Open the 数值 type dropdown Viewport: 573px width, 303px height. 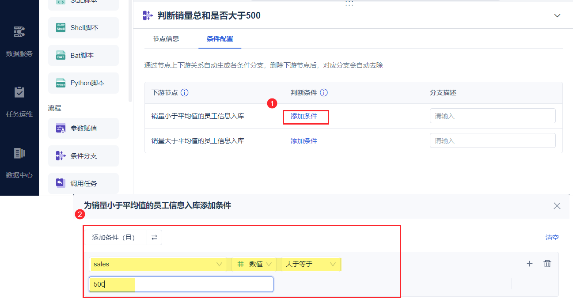click(x=255, y=264)
